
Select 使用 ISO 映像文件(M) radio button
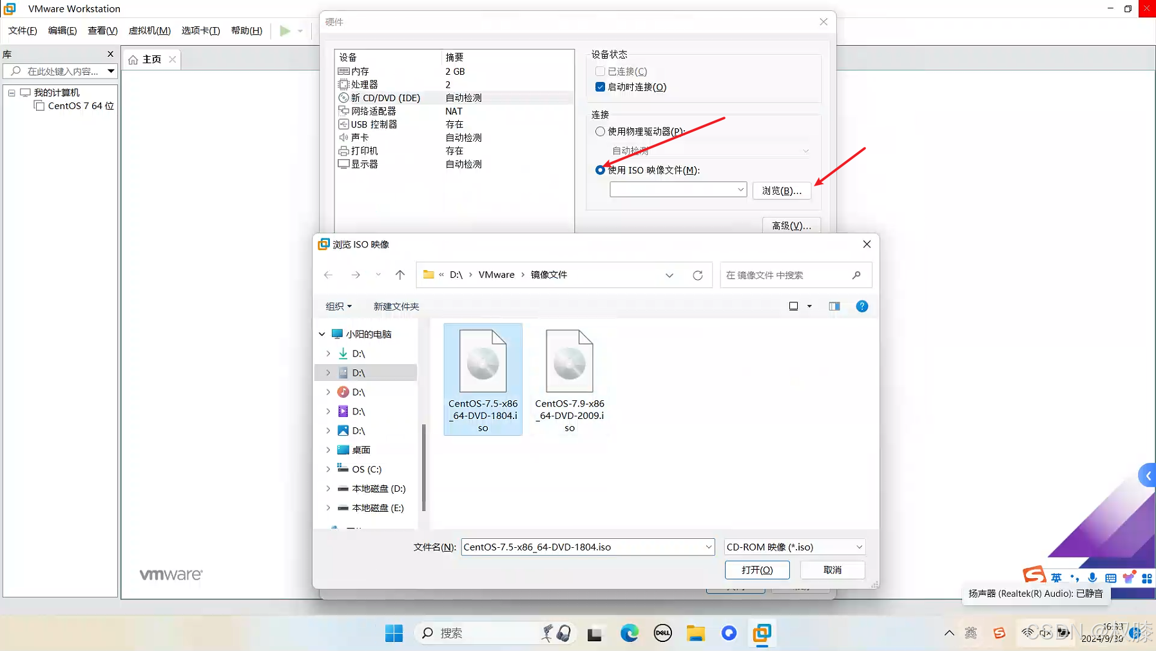600,170
